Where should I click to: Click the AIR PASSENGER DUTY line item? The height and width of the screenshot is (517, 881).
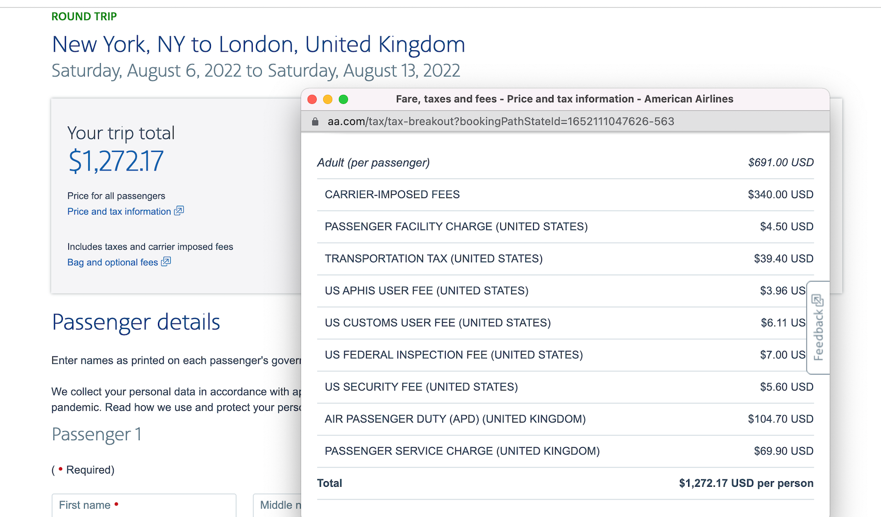click(455, 419)
